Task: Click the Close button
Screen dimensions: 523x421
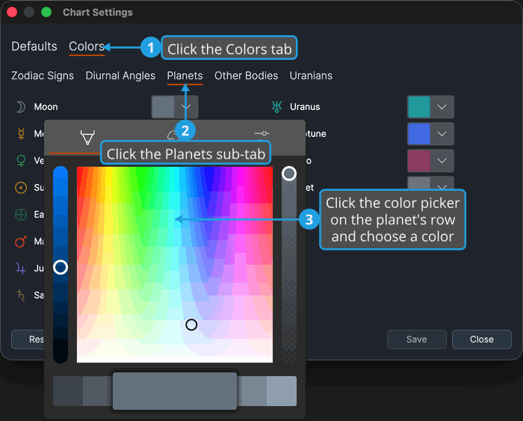Action: [482, 339]
